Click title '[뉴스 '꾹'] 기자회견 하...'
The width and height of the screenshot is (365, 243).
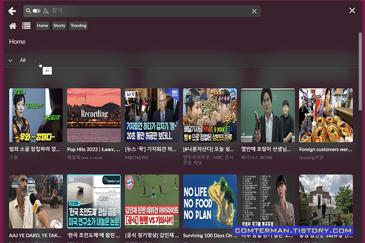coord(150,149)
